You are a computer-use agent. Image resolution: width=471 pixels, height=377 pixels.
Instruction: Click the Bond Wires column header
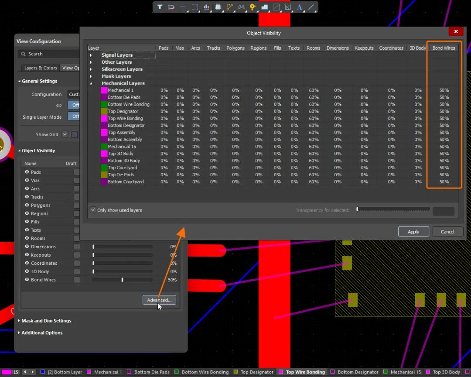click(x=444, y=48)
